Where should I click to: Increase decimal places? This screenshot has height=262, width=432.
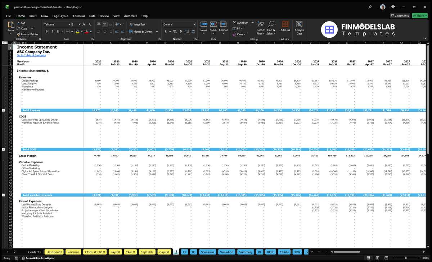coord(187,32)
